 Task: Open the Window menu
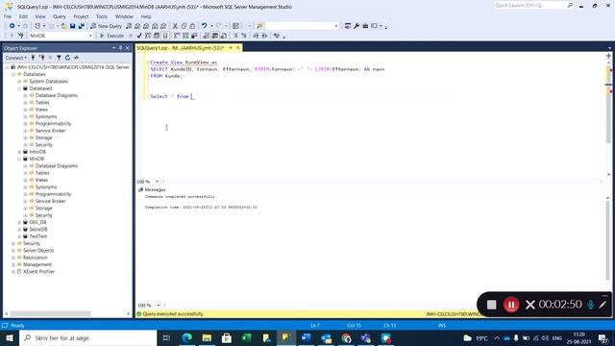coord(124,16)
